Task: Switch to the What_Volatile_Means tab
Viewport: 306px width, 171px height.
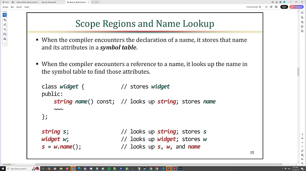Action: tap(27, 2)
